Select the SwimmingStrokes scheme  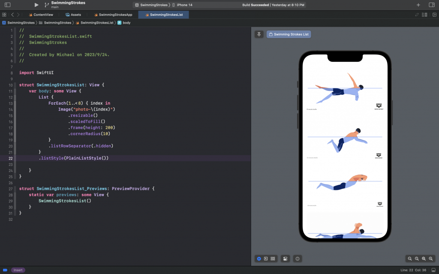[x=151, y=5]
